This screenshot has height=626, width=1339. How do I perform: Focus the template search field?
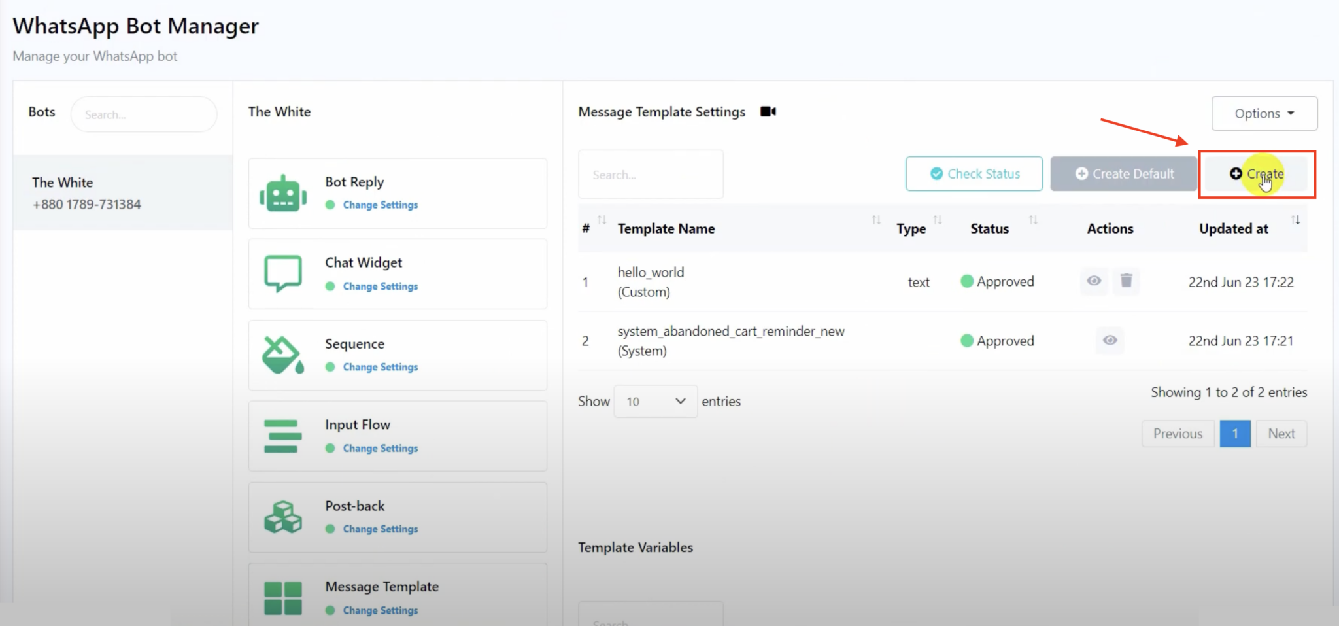[651, 175]
